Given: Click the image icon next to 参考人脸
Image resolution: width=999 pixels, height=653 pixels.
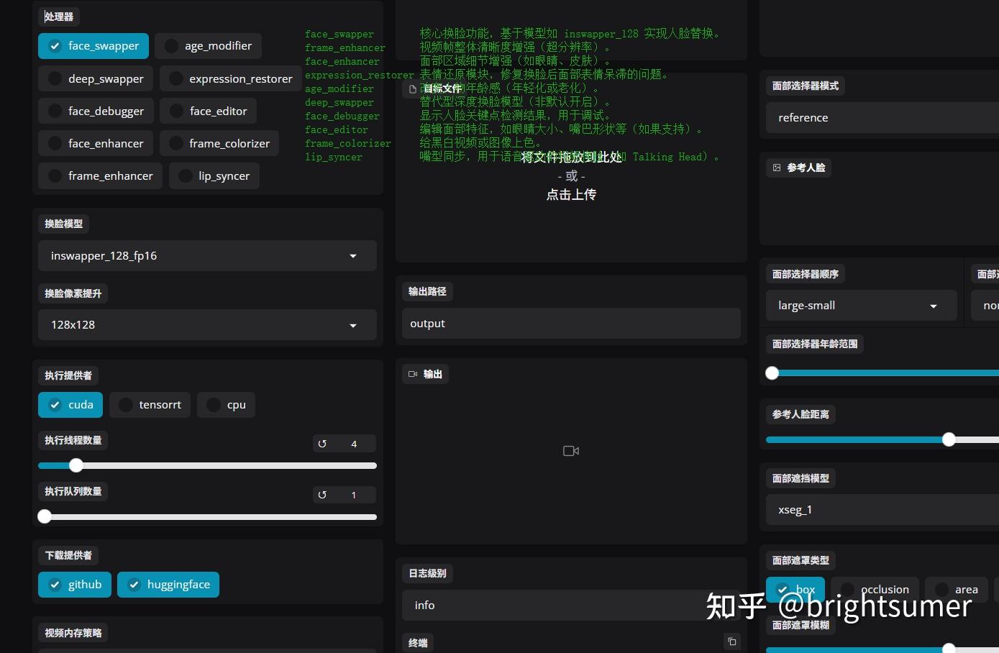Looking at the screenshot, I should click(776, 168).
